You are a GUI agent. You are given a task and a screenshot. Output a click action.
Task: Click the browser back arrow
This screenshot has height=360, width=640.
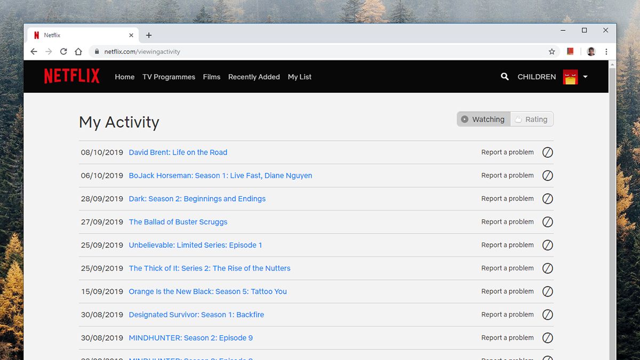(34, 52)
